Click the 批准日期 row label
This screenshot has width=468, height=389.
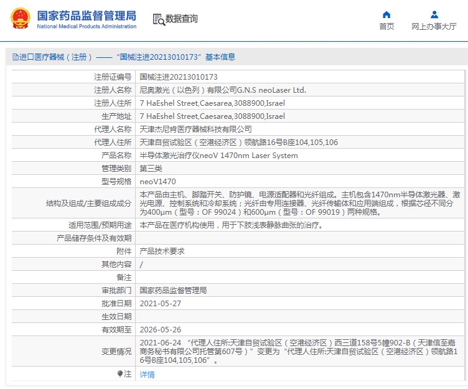pos(116,304)
